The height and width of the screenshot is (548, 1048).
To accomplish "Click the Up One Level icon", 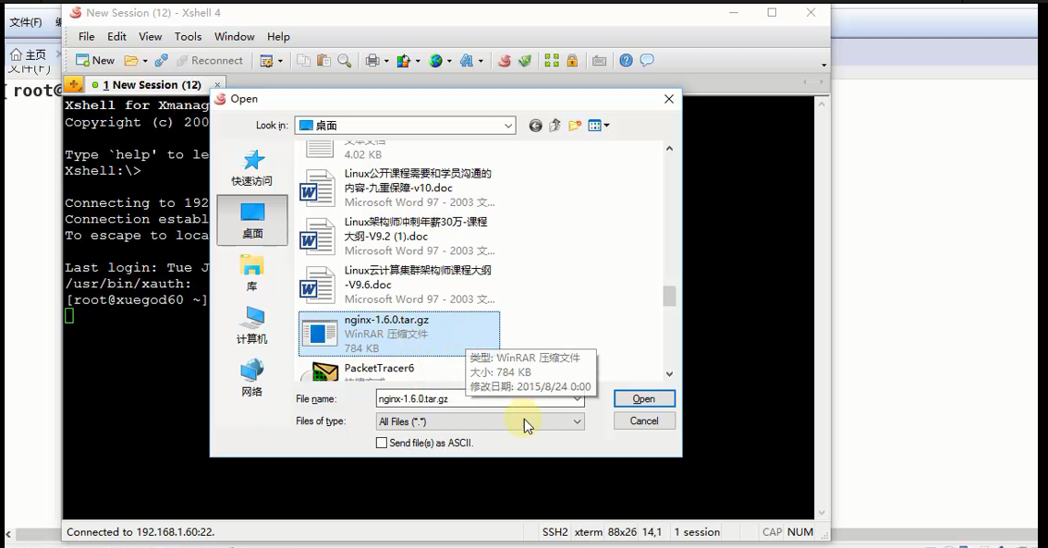I will click(x=554, y=126).
